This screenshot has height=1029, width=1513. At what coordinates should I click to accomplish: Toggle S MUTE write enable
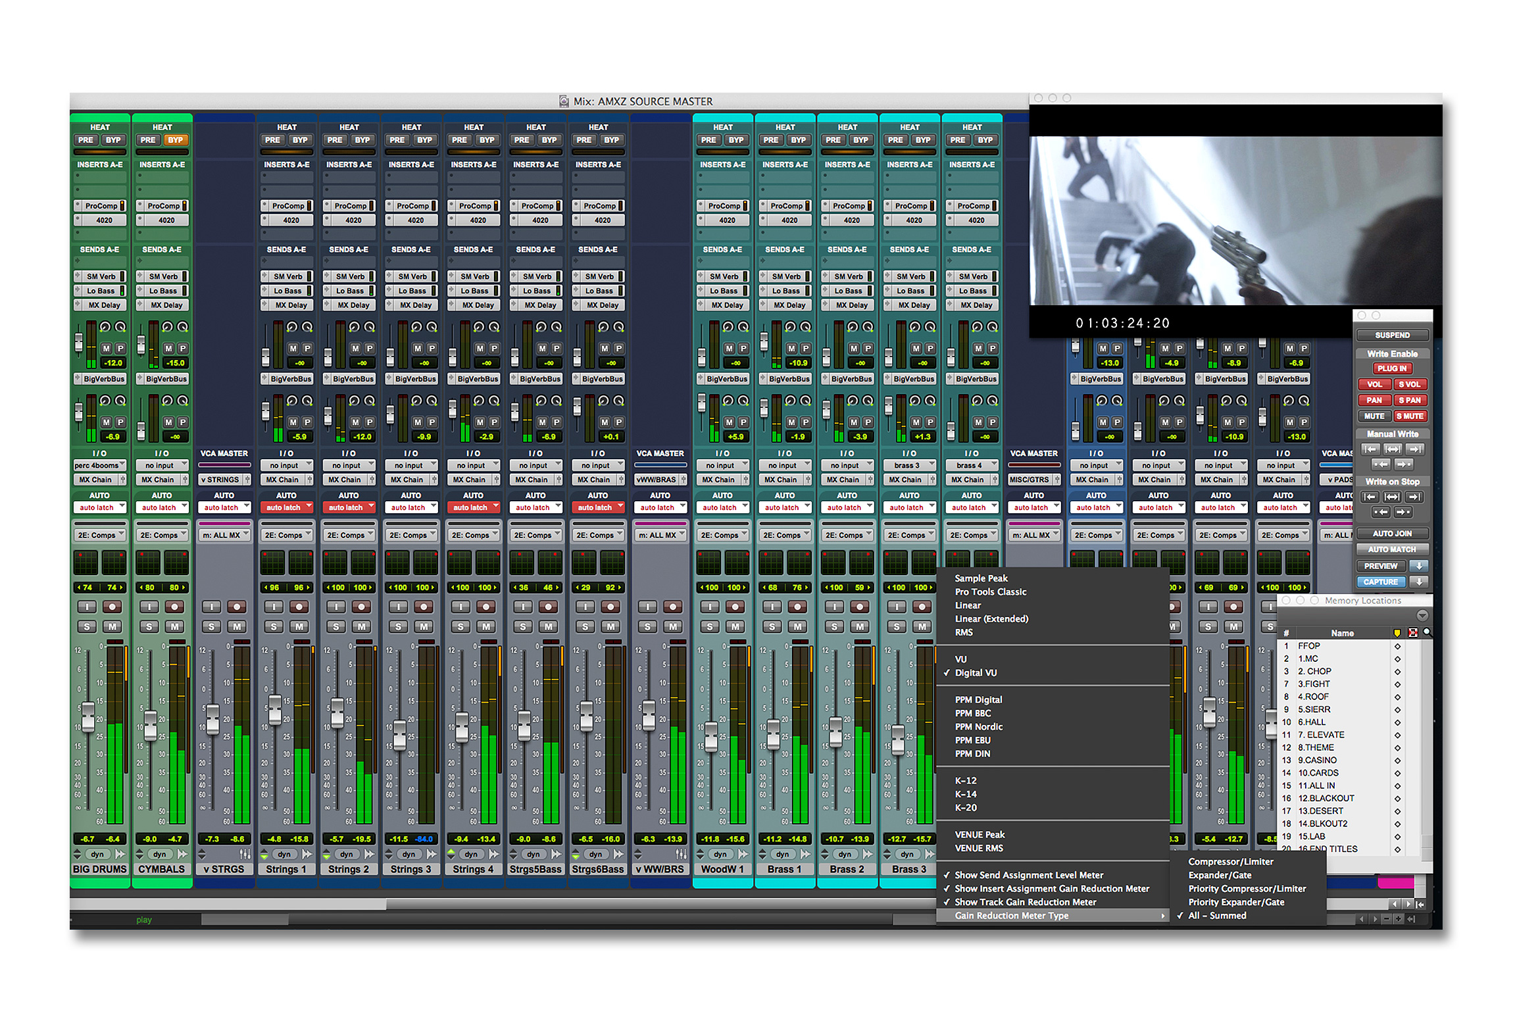tap(1410, 416)
